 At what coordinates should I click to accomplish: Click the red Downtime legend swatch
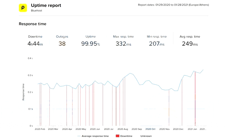tap(117, 136)
